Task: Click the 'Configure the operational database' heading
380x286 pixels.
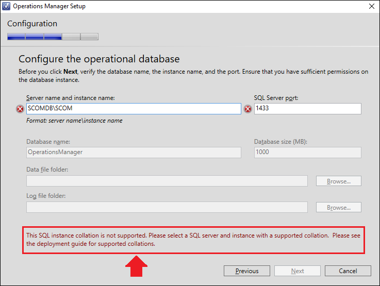Action: pos(99,59)
